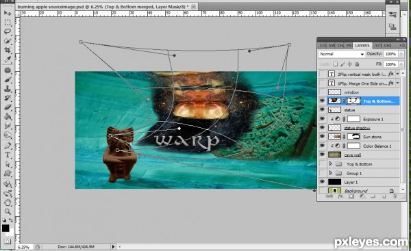Hide the Exposure 1 adjustment layer
The image size is (411, 251).
pyautogui.click(x=322, y=119)
